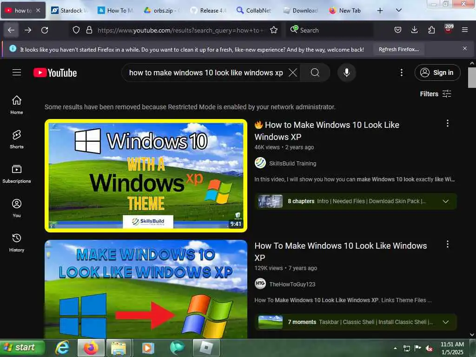Close the current YouTube tab
Viewport: 476px width, 357px height.
[x=38, y=10]
